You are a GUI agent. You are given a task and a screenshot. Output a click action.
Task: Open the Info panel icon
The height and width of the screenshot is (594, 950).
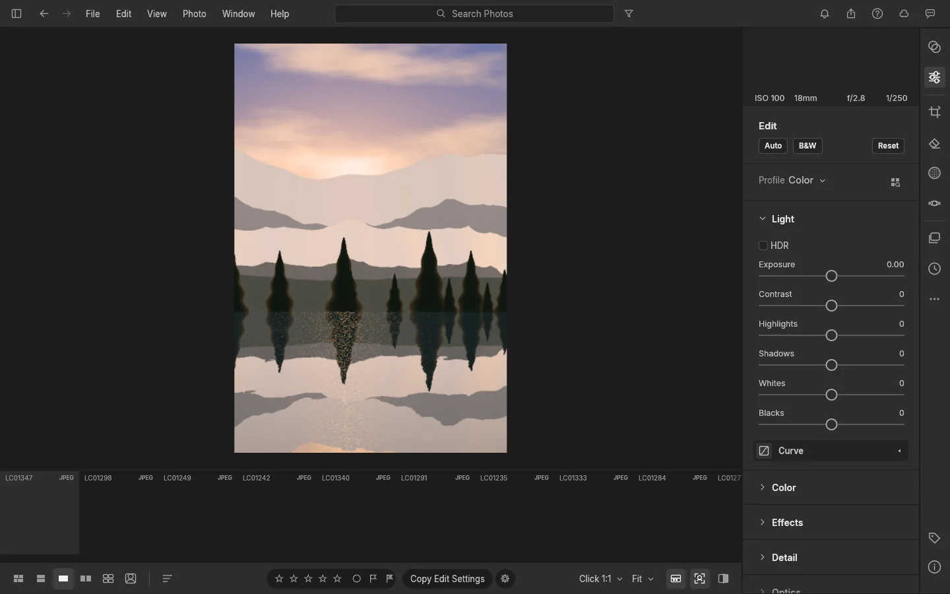934,567
